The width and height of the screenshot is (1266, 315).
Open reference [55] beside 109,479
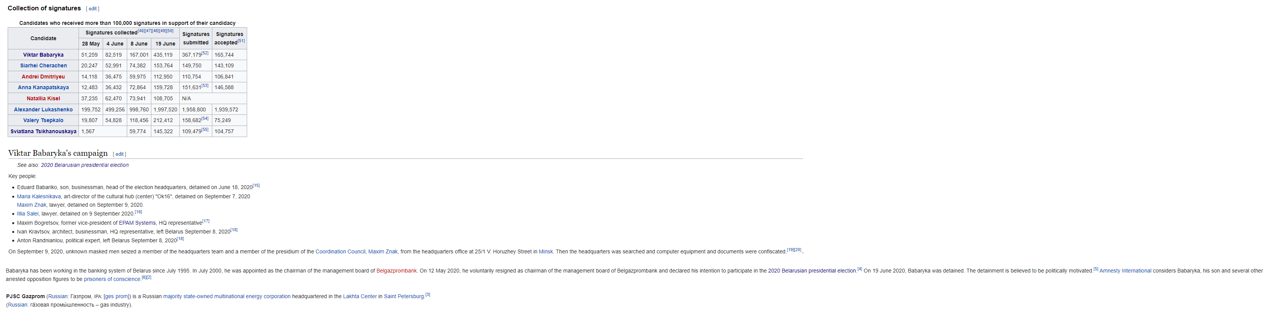[205, 129]
